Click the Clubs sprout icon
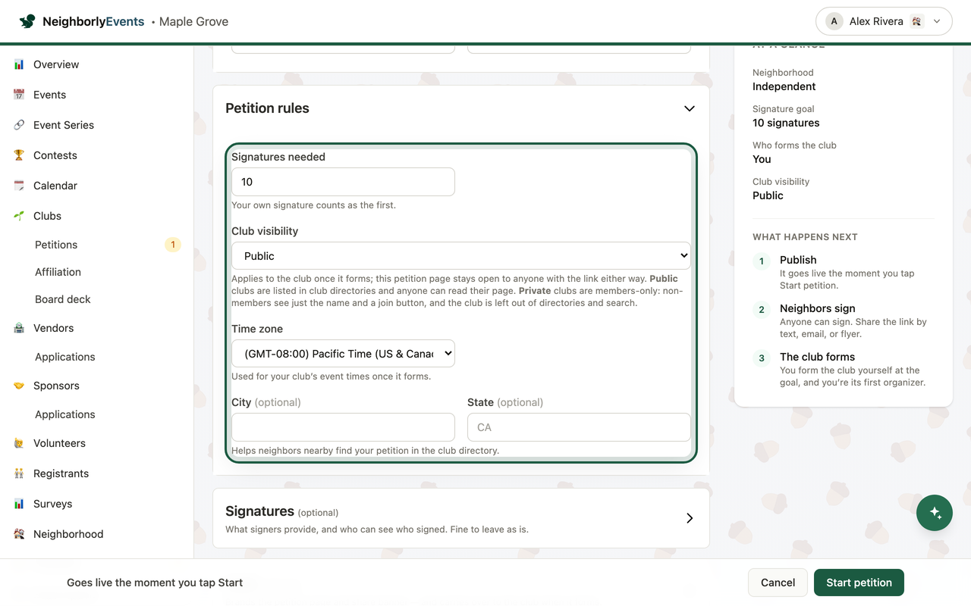Viewport: 971px width, 606px height. click(19, 216)
